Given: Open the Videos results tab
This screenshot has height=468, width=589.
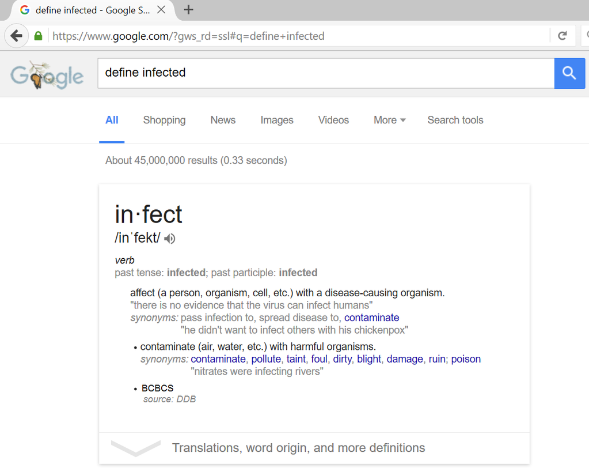Looking at the screenshot, I should pos(333,120).
